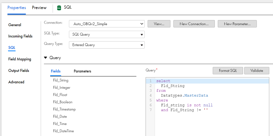Click the green SQL transformation icon
The width and height of the screenshot is (273, 136).
coord(59,8)
